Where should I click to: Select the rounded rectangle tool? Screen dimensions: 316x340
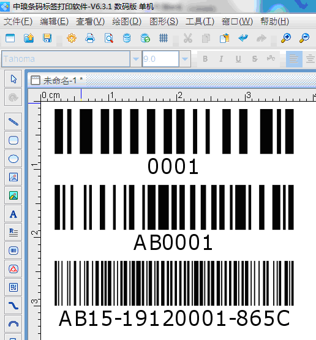pyautogui.click(x=13, y=140)
